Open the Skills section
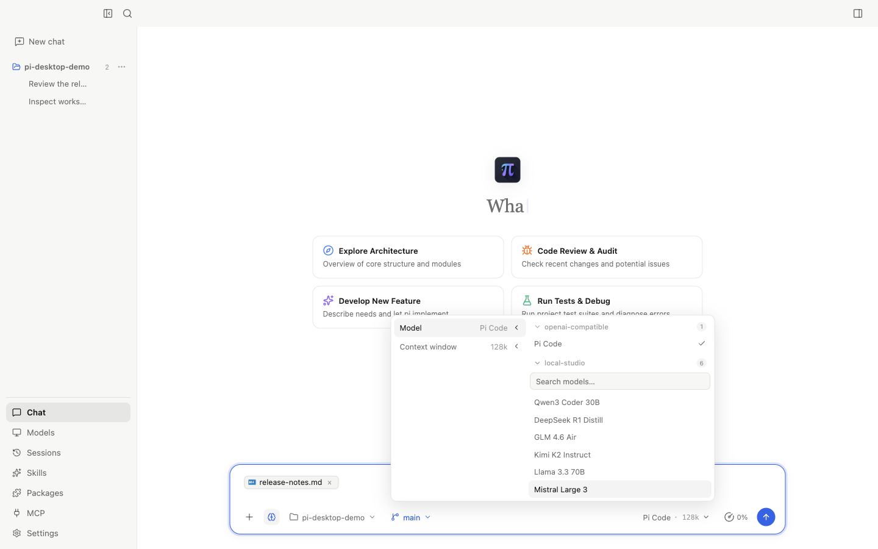This screenshot has width=878, height=549. [68, 473]
